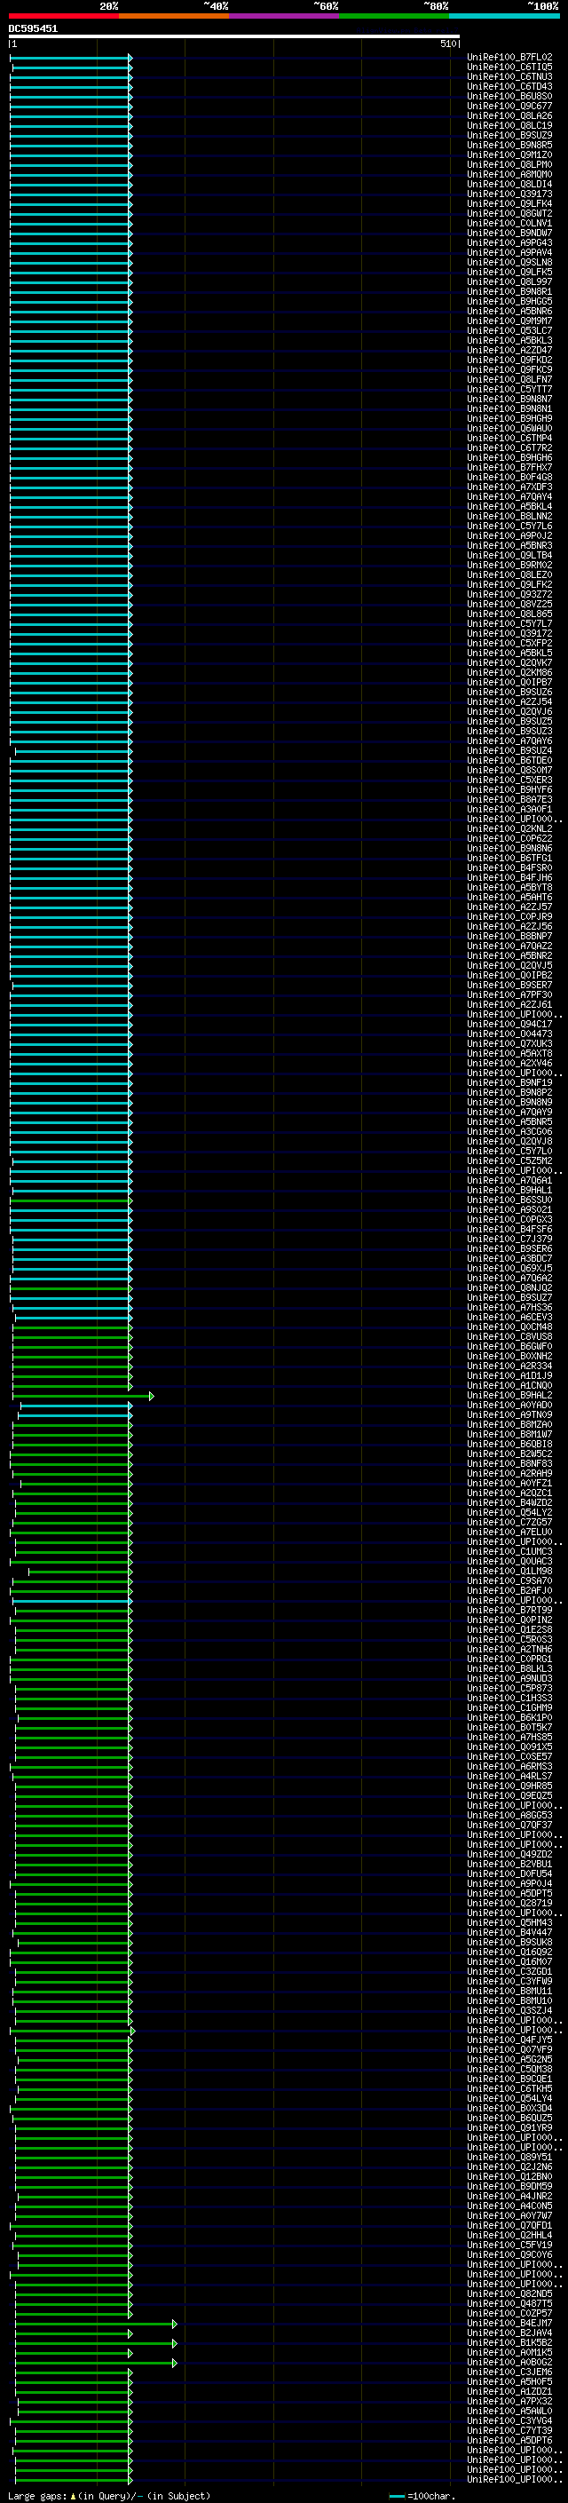Viewport: 568px width, 2503px height.
Task: Click the green ~80% identity color segment
Action: (394, 17)
